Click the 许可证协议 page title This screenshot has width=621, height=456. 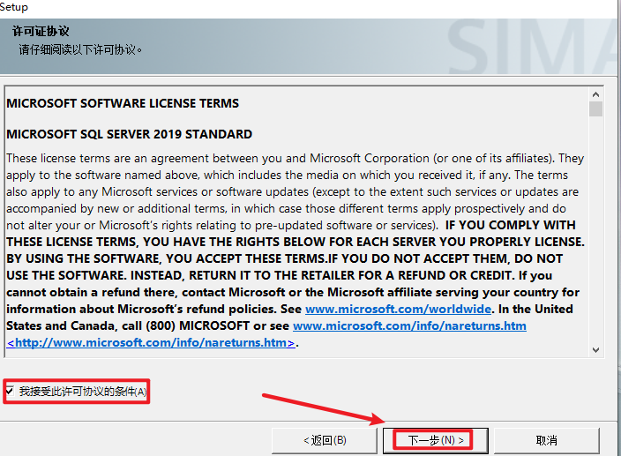(41, 32)
